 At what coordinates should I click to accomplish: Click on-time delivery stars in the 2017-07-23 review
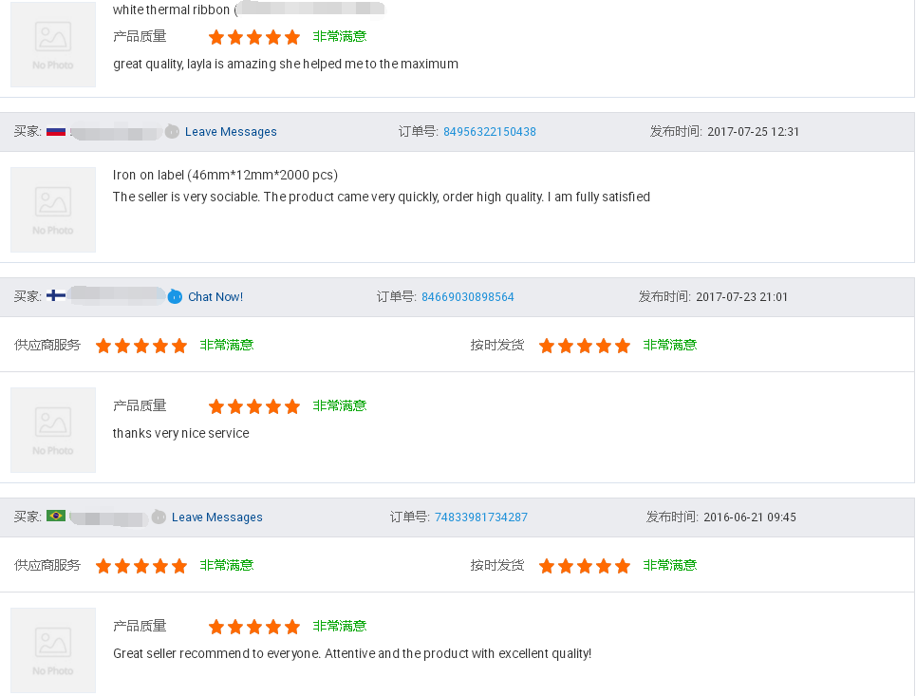tap(584, 346)
